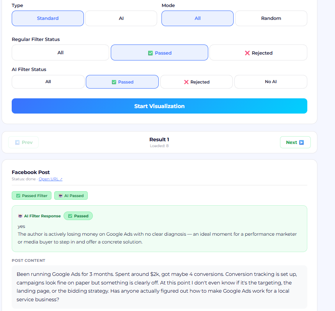The width and height of the screenshot is (335, 311).
Task: Click the red X icon in Regular Filter Rejected
Action: pos(247,53)
